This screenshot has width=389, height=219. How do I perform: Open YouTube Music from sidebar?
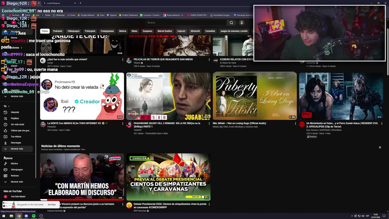tap(18, 196)
